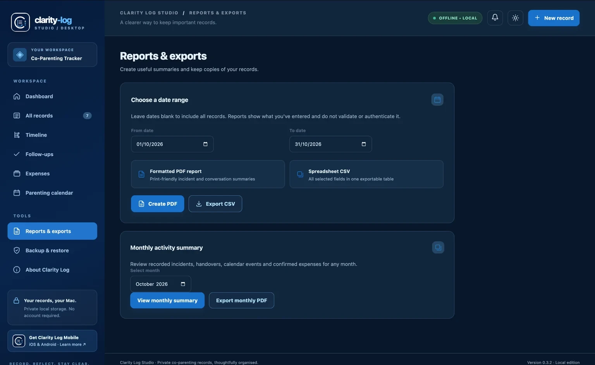Screen dimensions: 595x365
Task: Open To date calendar picker icon
Action: click(364, 144)
